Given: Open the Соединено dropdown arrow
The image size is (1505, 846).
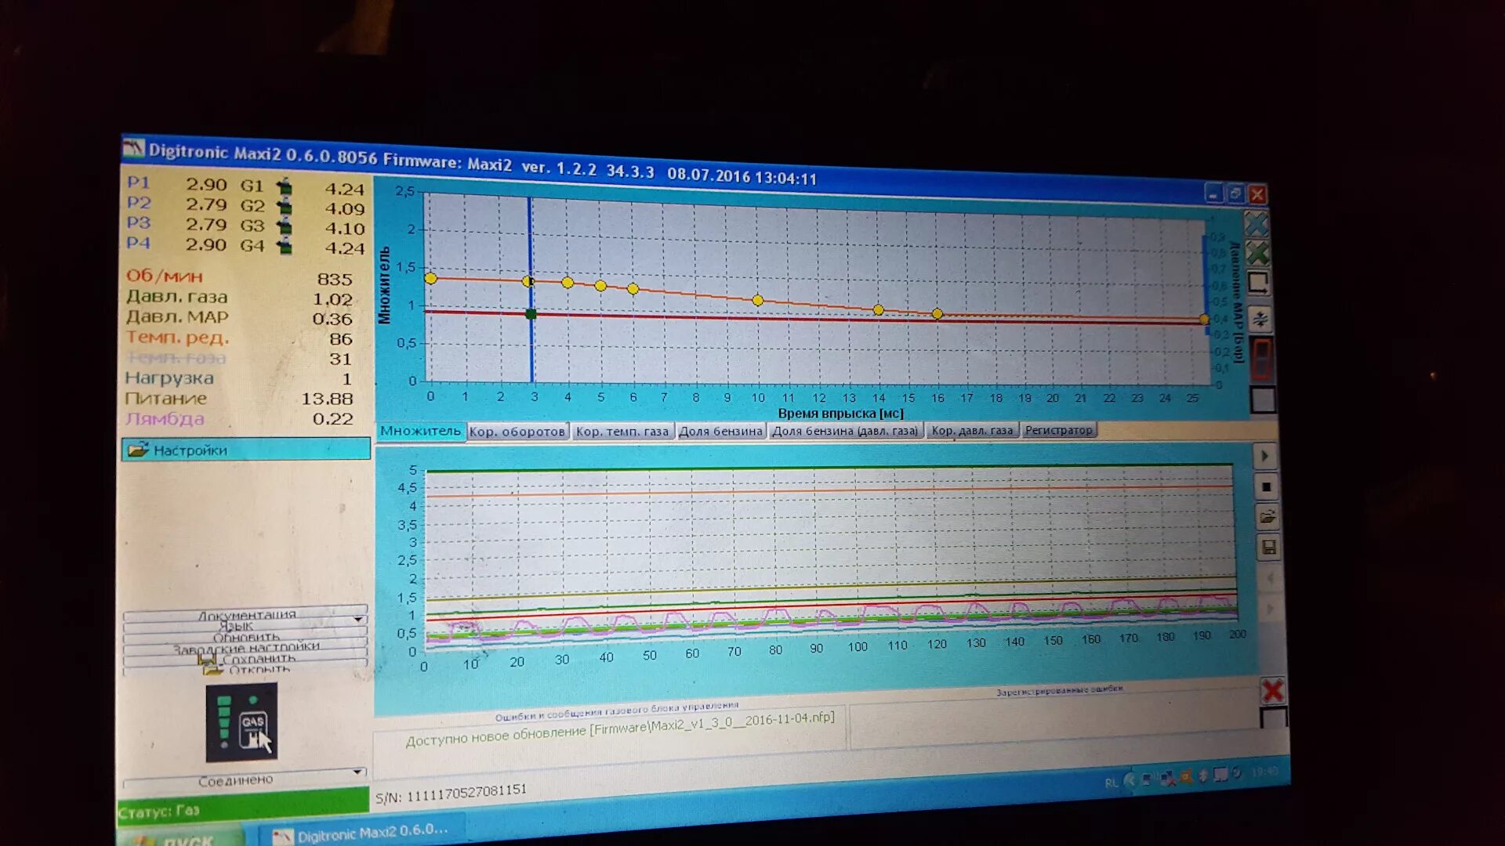Looking at the screenshot, I should pyautogui.click(x=358, y=772).
